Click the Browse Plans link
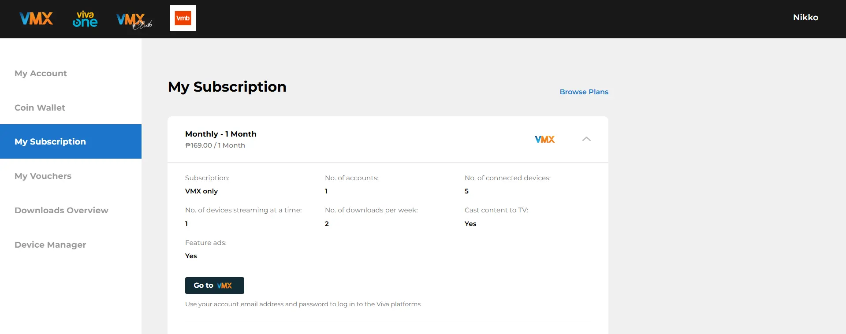This screenshot has height=334, width=846. pyautogui.click(x=584, y=92)
